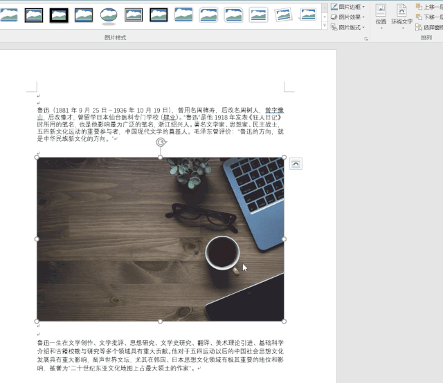Choose the oval soft-edge picture style

point(109,15)
